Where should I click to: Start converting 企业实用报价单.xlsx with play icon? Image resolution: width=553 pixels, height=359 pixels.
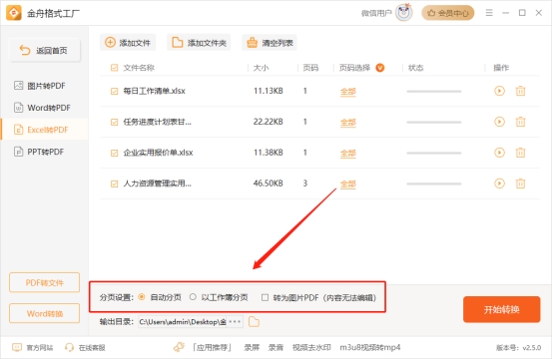click(x=499, y=153)
